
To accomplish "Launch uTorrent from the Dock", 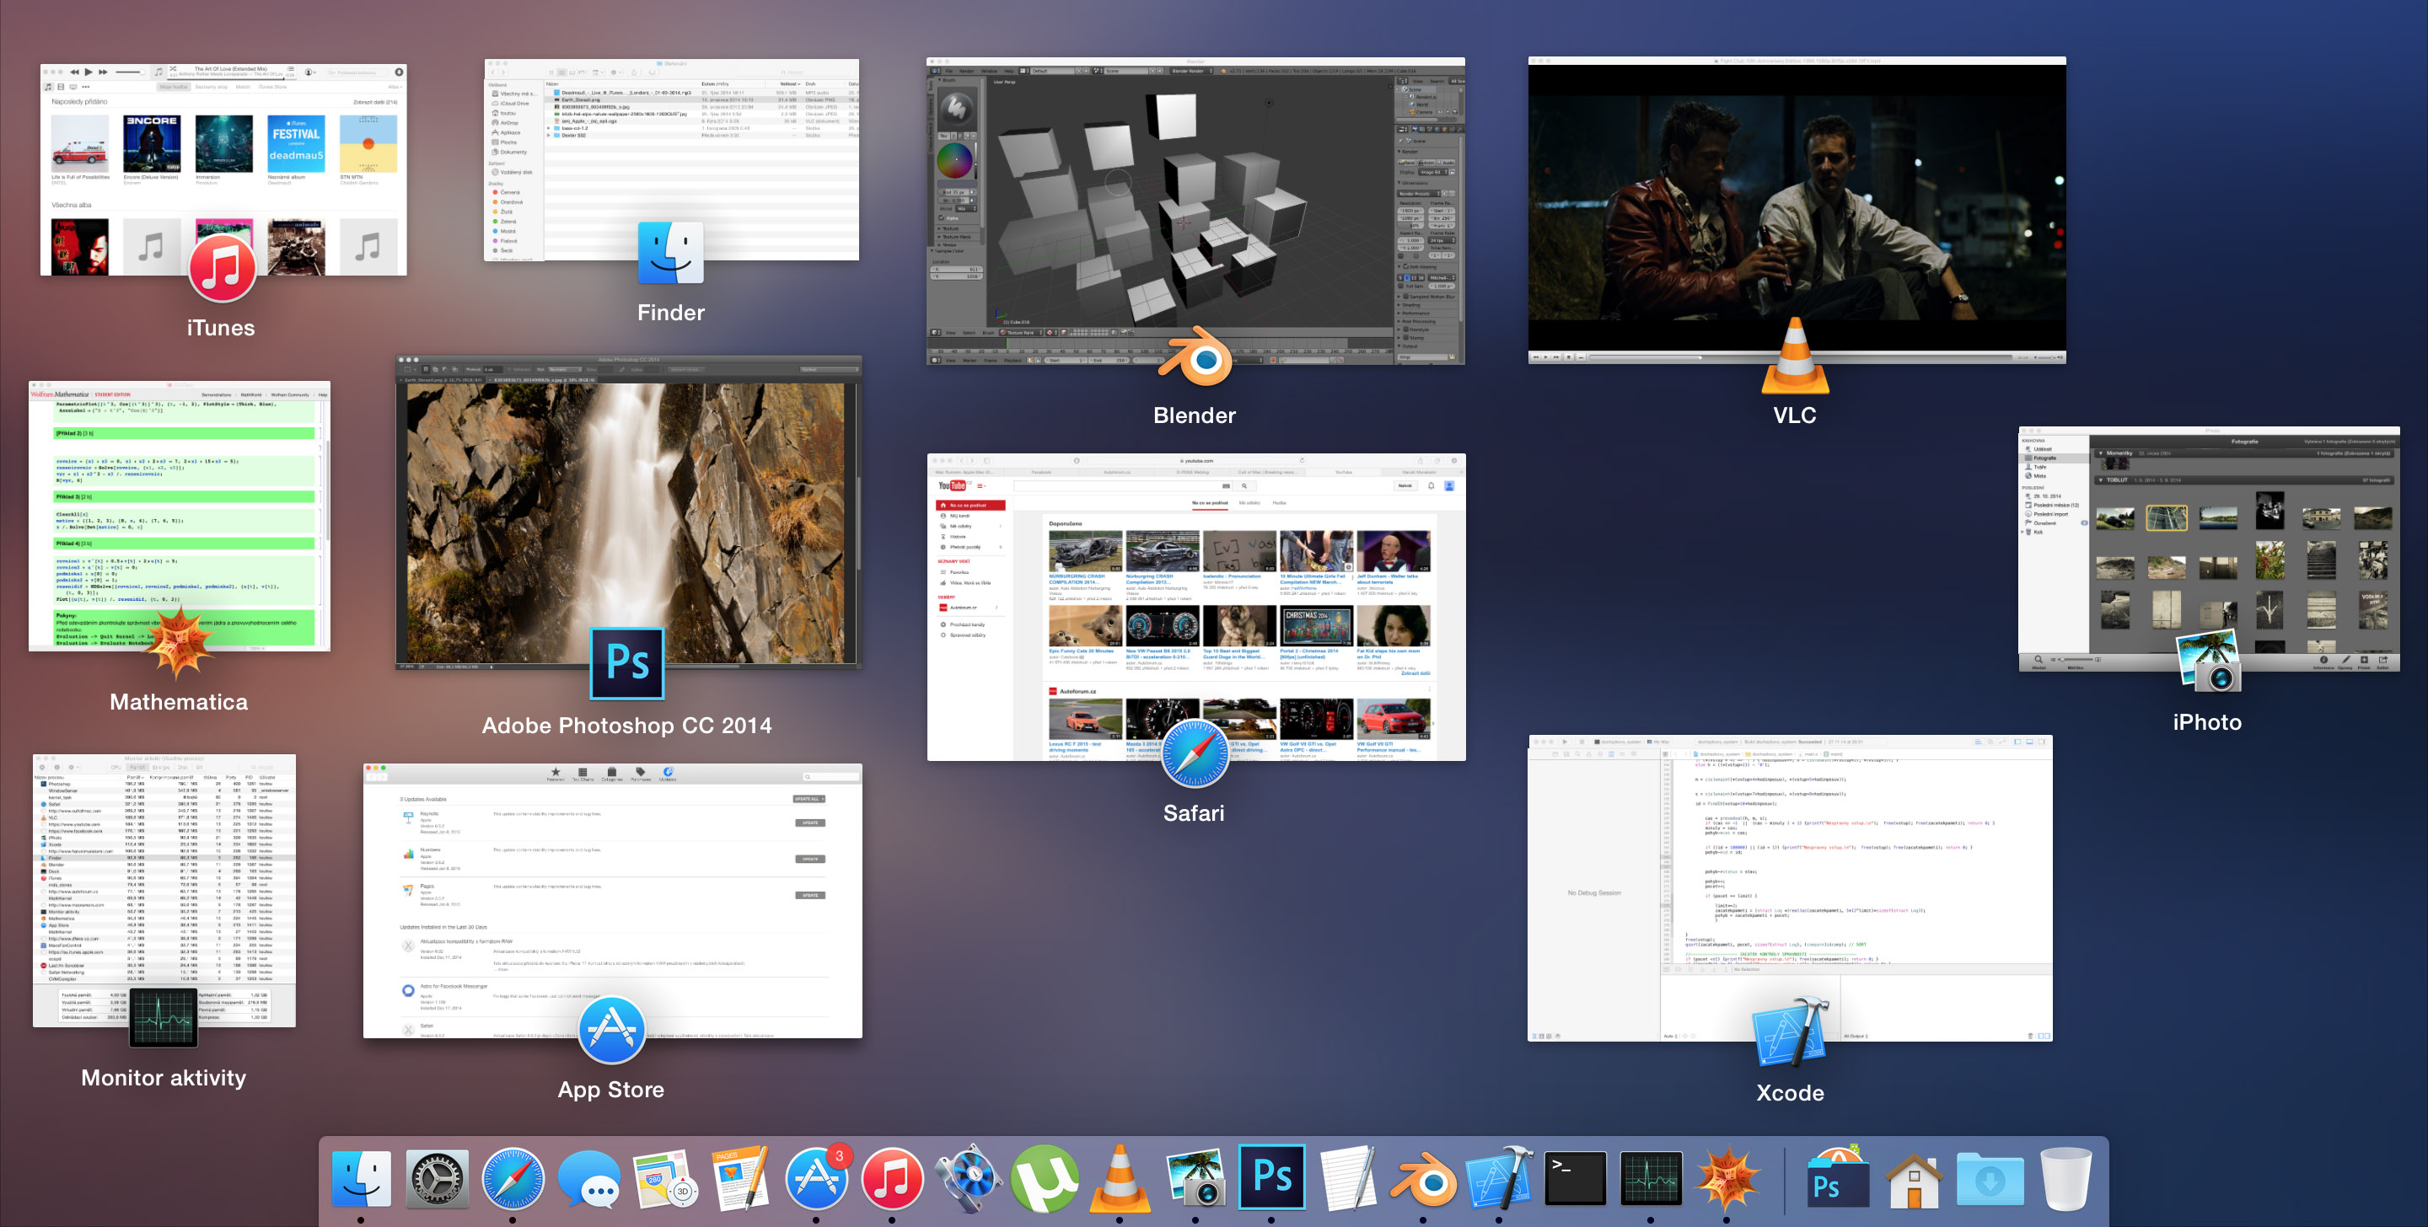I will [x=1045, y=1178].
